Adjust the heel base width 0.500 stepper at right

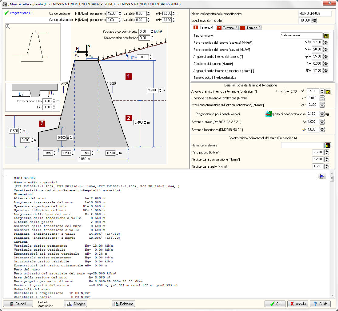tap(117, 153)
